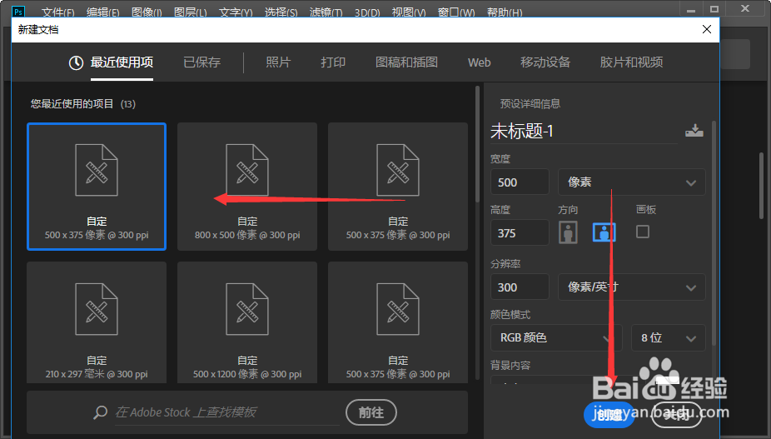Open the 窗口(W) menu

pyautogui.click(x=456, y=12)
